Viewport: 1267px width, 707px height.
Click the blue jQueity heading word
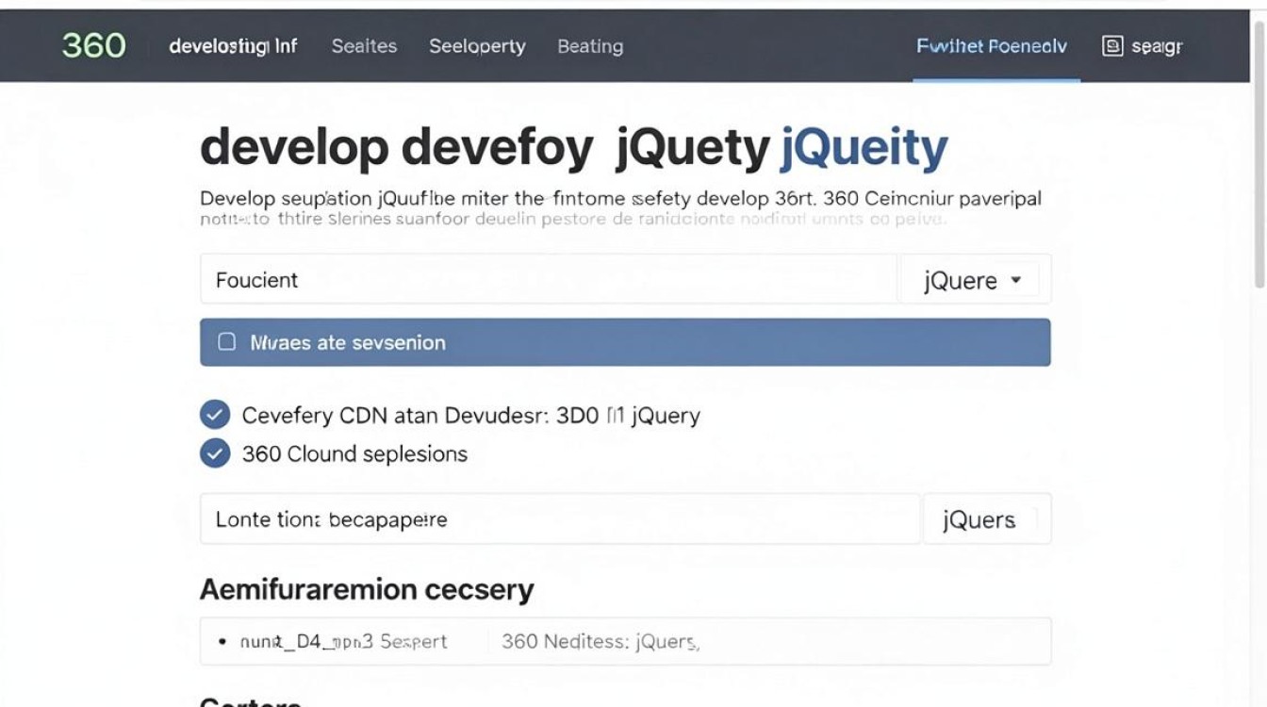[864, 148]
